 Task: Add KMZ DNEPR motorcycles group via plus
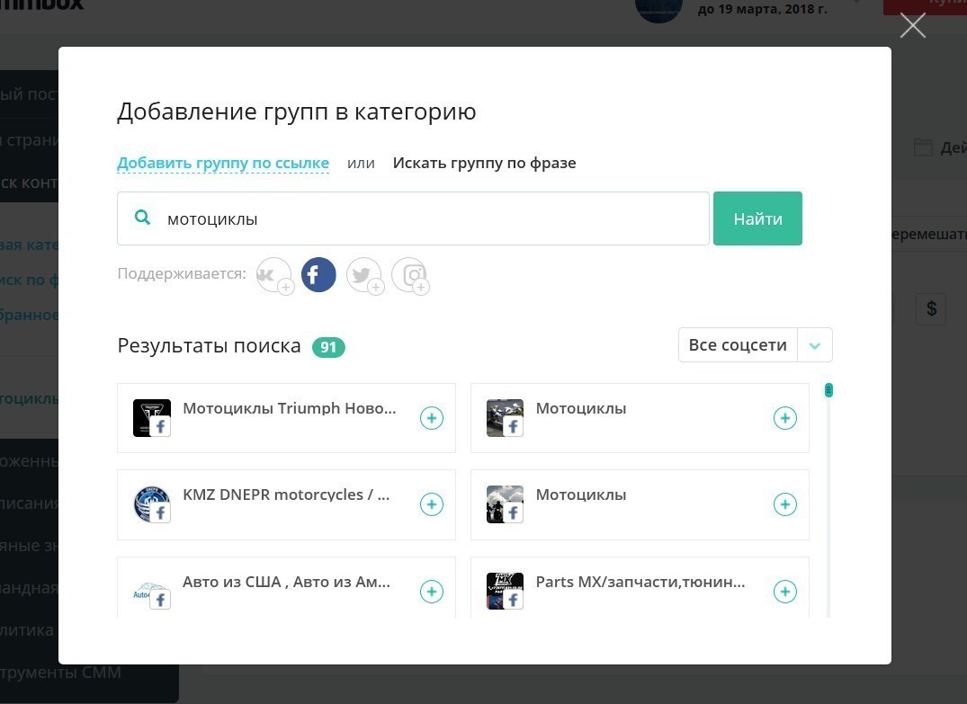tap(432, 504)
